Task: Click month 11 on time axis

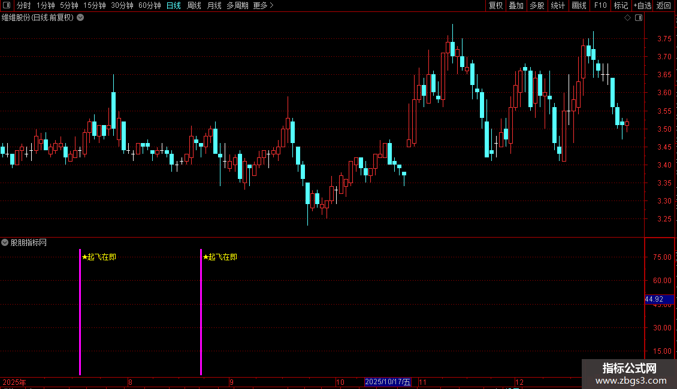Action: 423,382
